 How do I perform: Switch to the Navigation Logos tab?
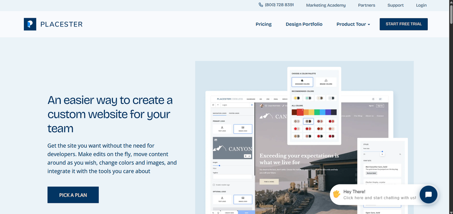coord(219,113)
